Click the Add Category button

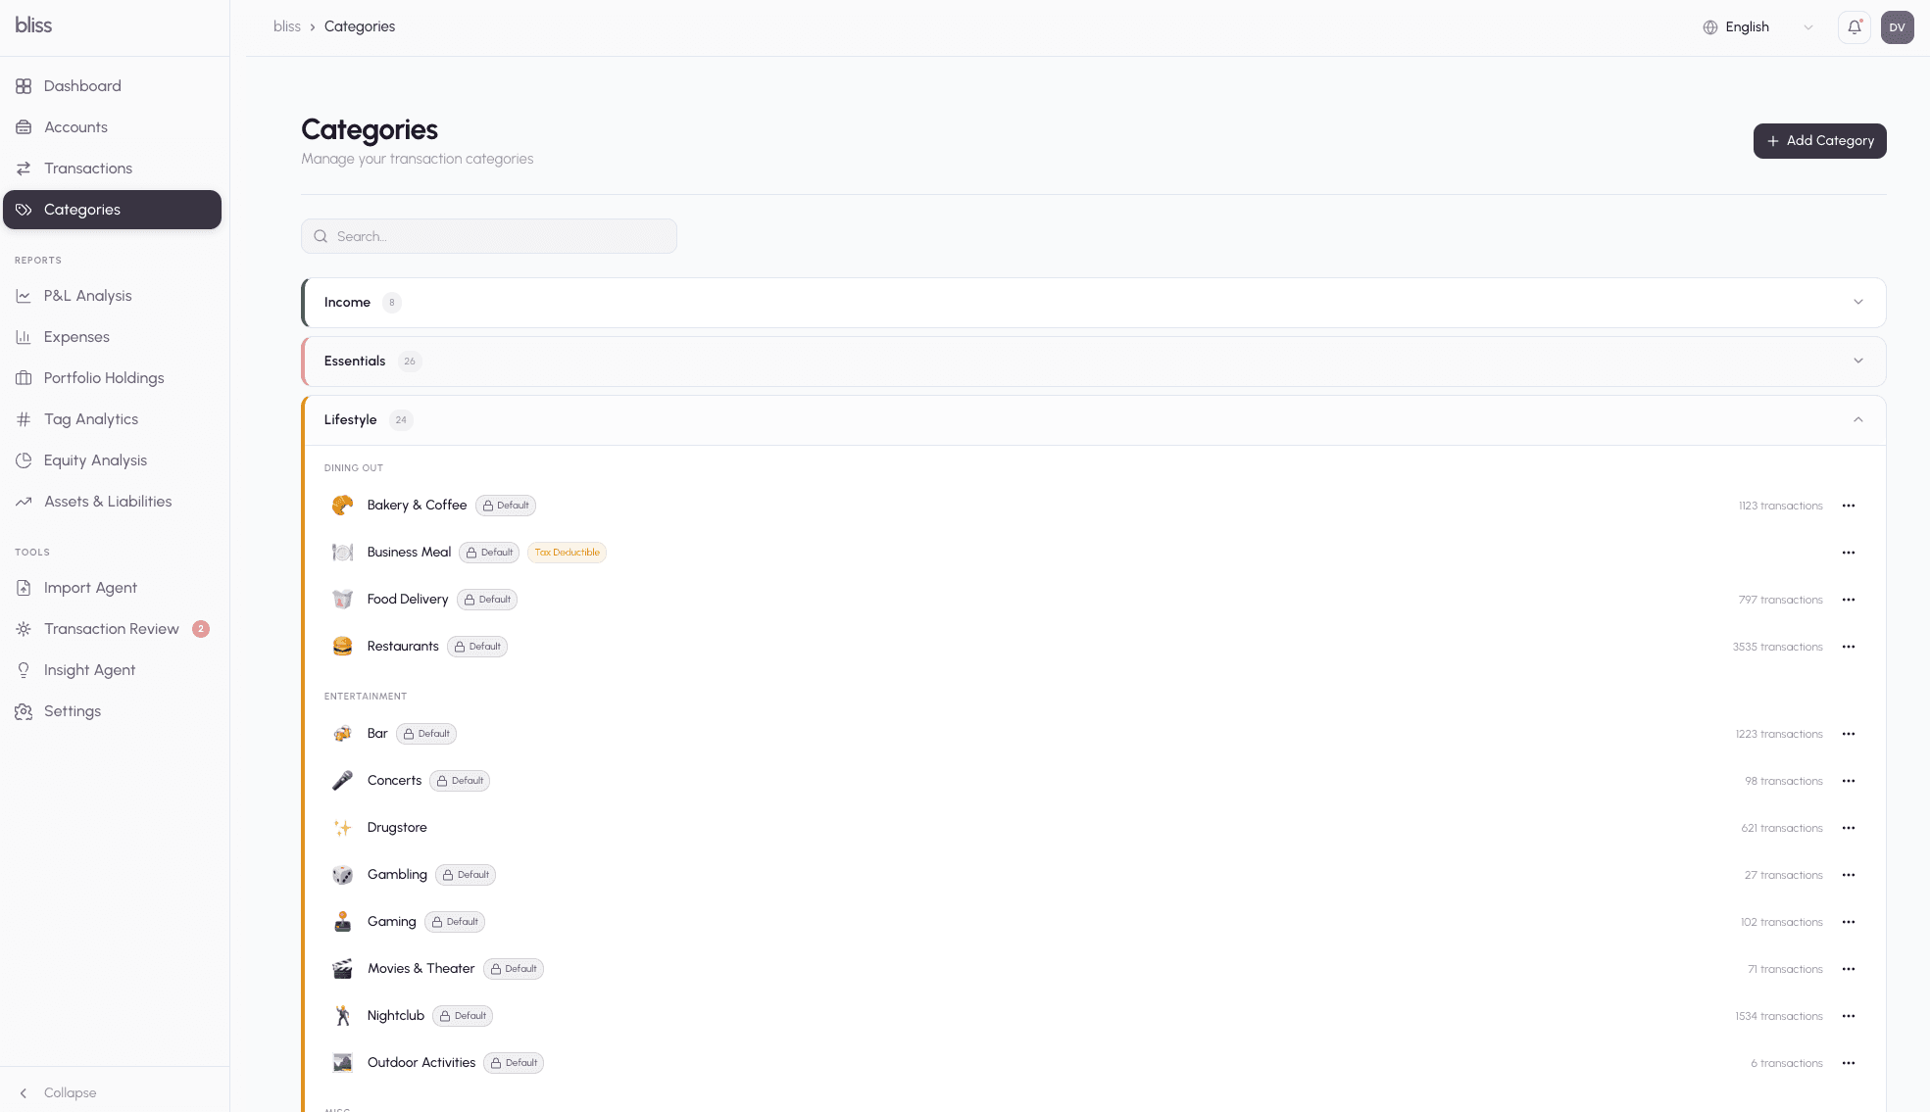(1819, 140)
